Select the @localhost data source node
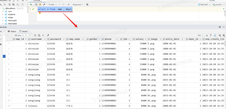 (x=10, y=8)
